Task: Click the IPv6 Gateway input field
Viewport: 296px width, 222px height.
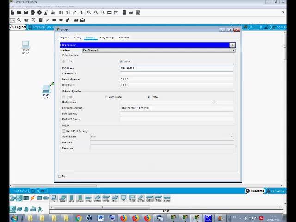Action: pos(177,114)
